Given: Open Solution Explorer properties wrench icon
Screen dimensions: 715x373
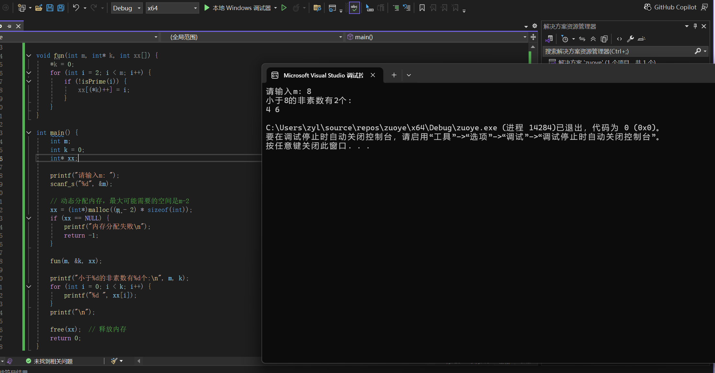Looking at the screenshot, I should 630,39.
